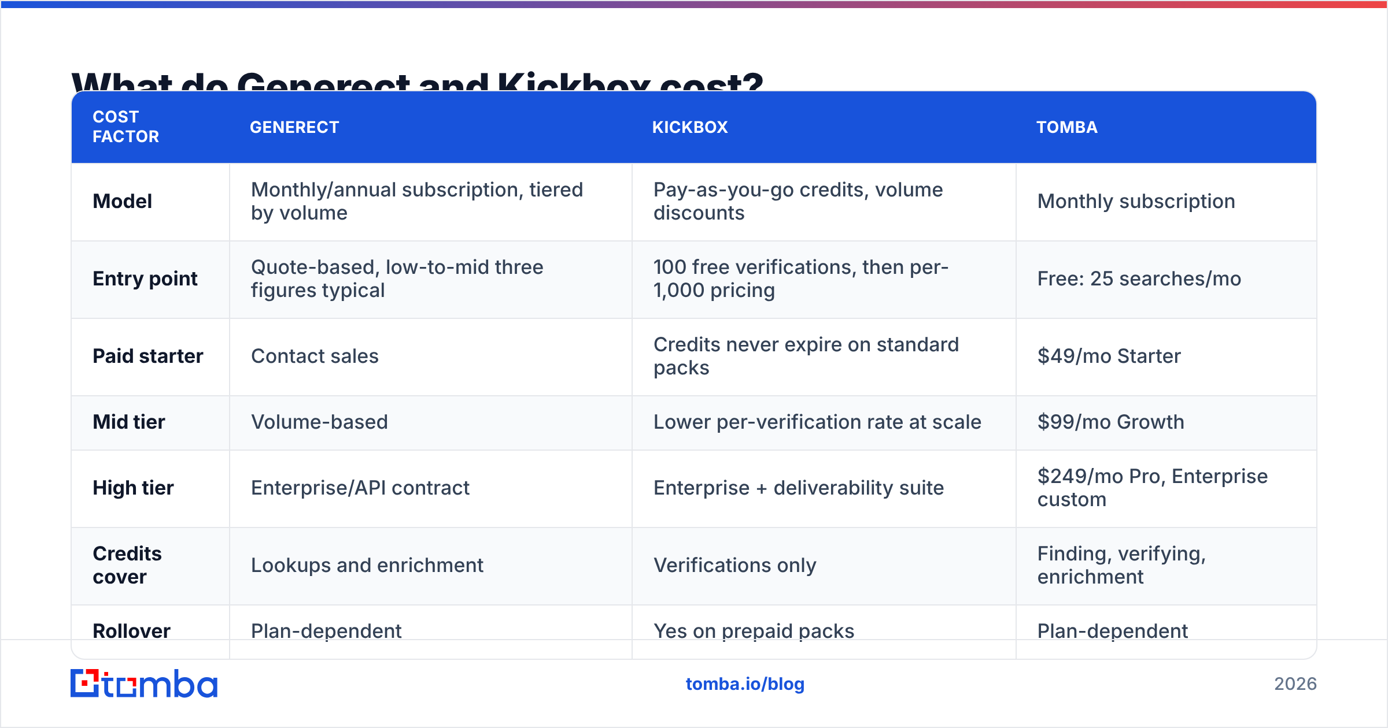Click the Entry point row label

click(145, 278)
